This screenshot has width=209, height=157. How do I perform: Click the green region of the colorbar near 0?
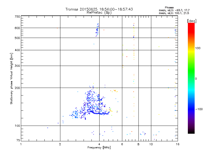[191, 75]
